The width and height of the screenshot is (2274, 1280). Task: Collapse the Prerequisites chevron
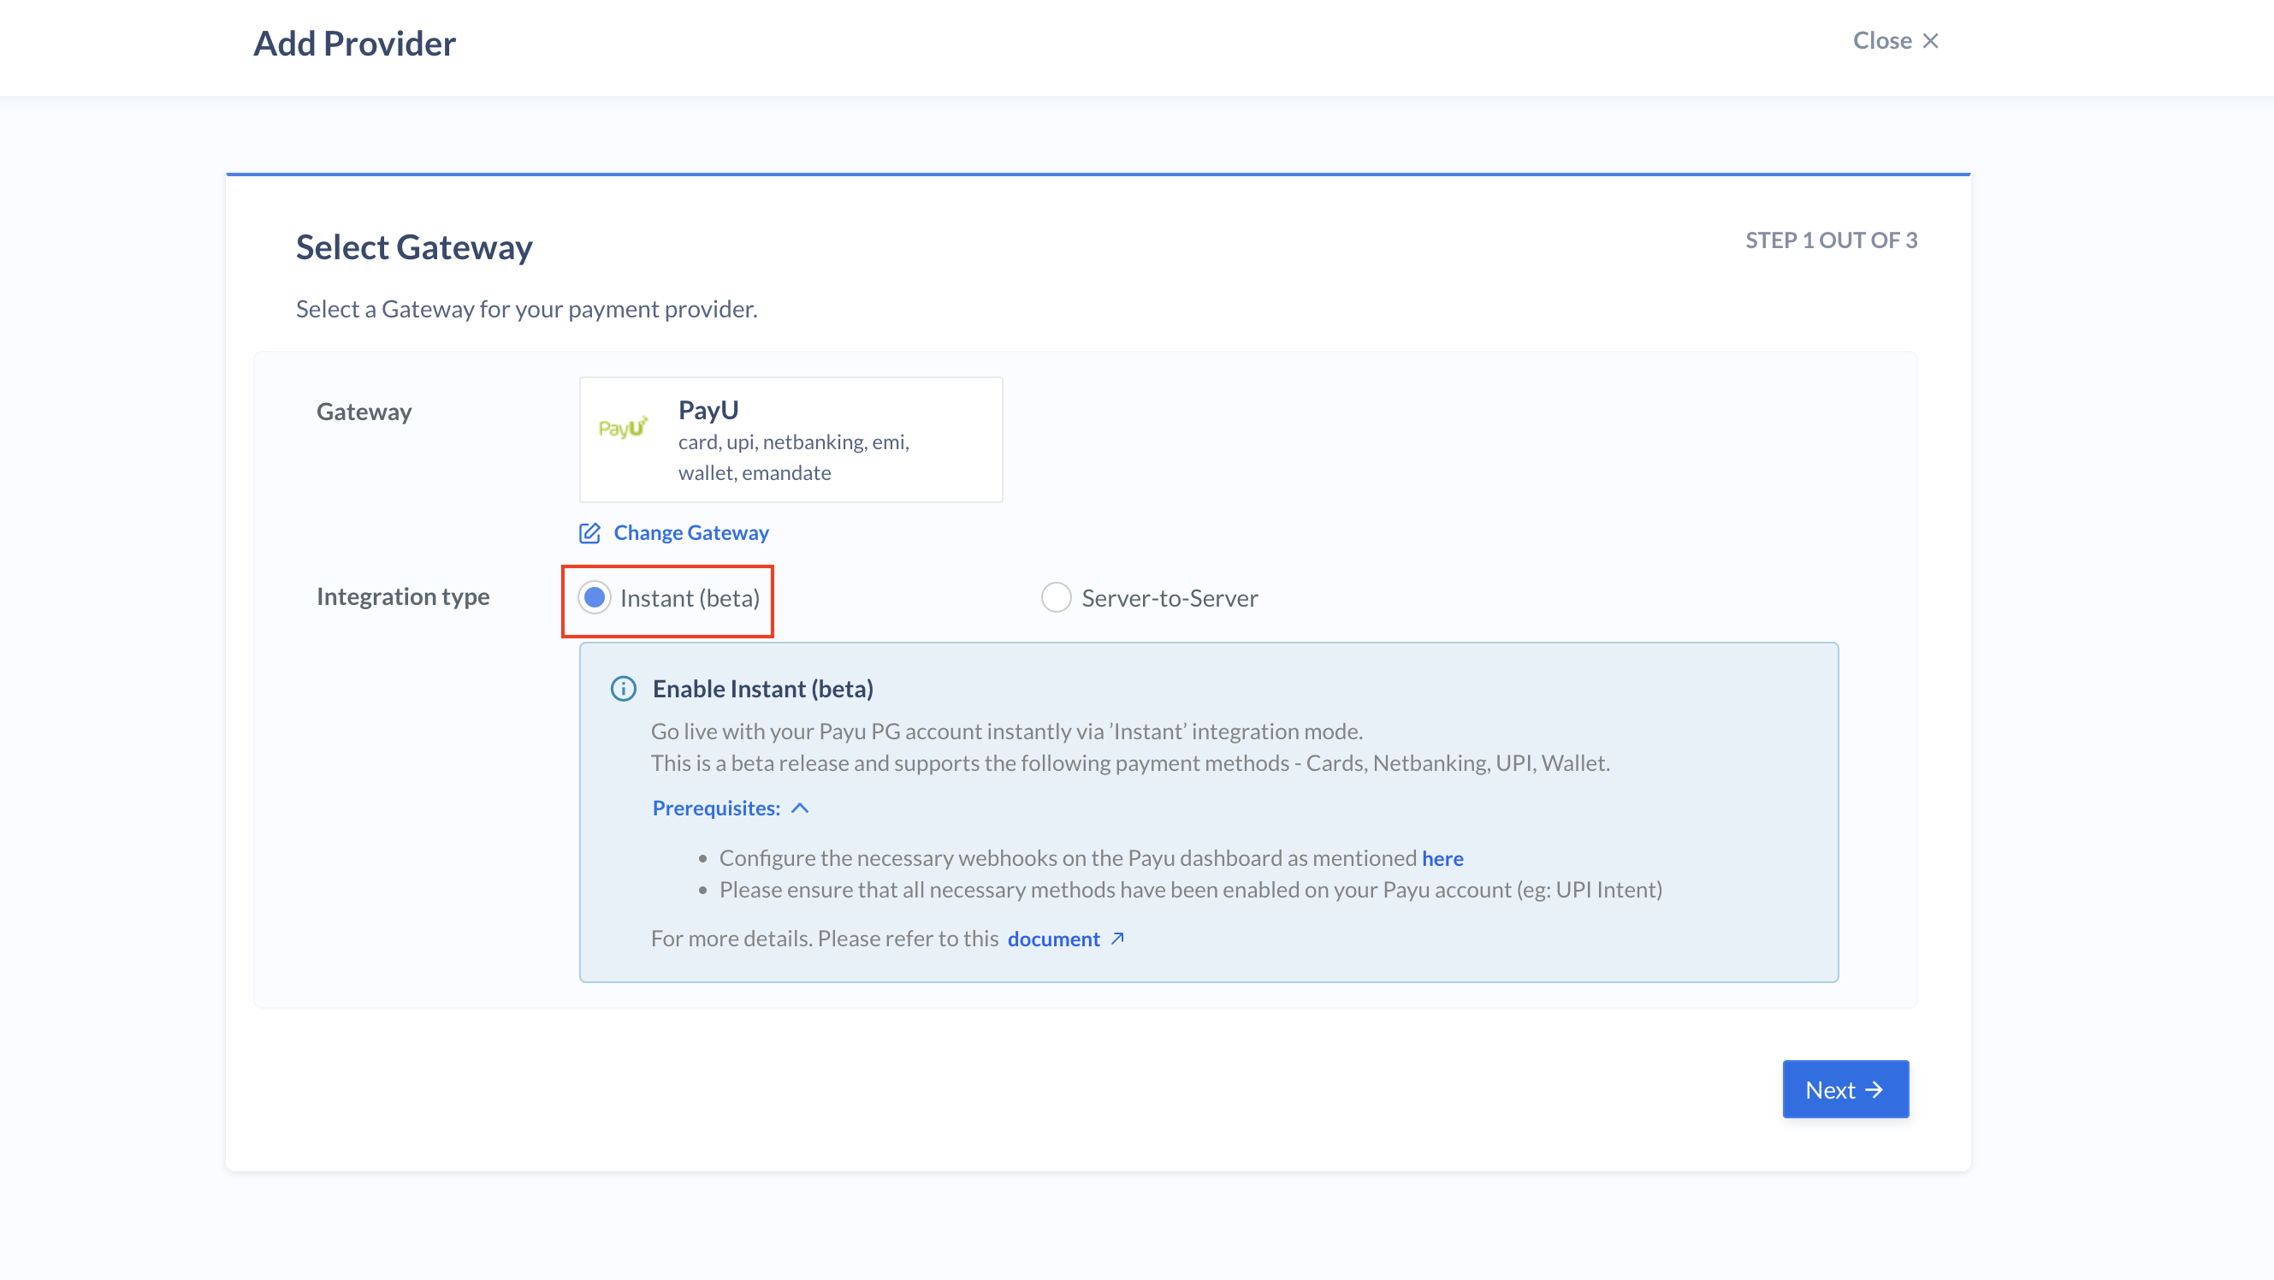click(801, 809)
